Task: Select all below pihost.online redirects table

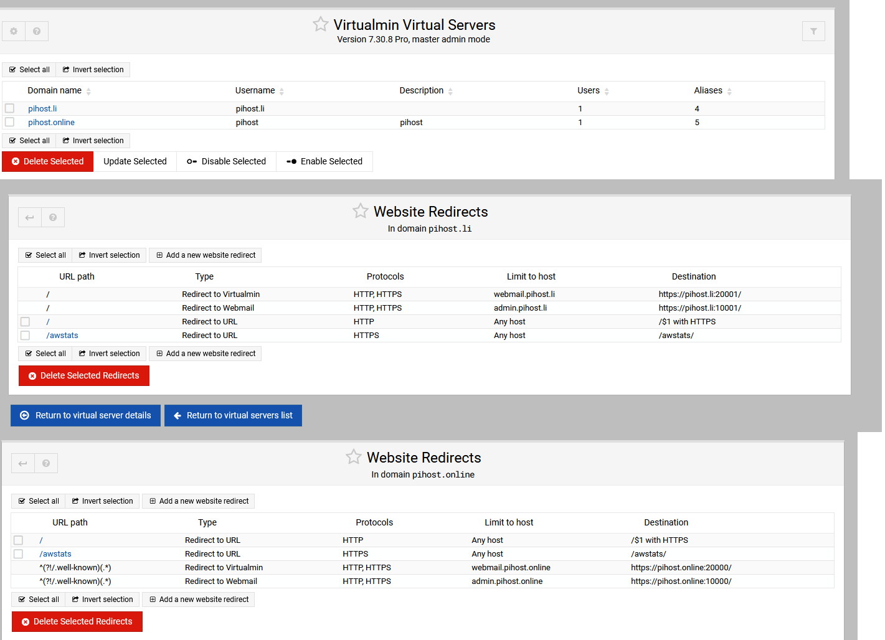Action: pyautogui.click(x=39, y=600)
